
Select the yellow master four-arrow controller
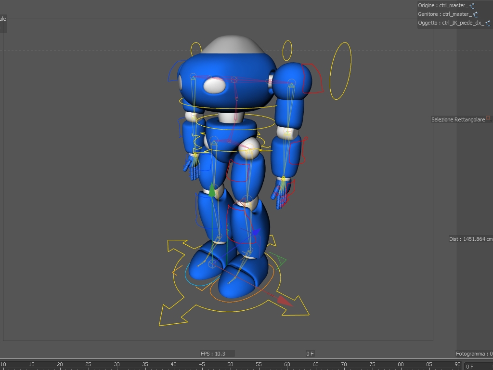coord(234,281)
